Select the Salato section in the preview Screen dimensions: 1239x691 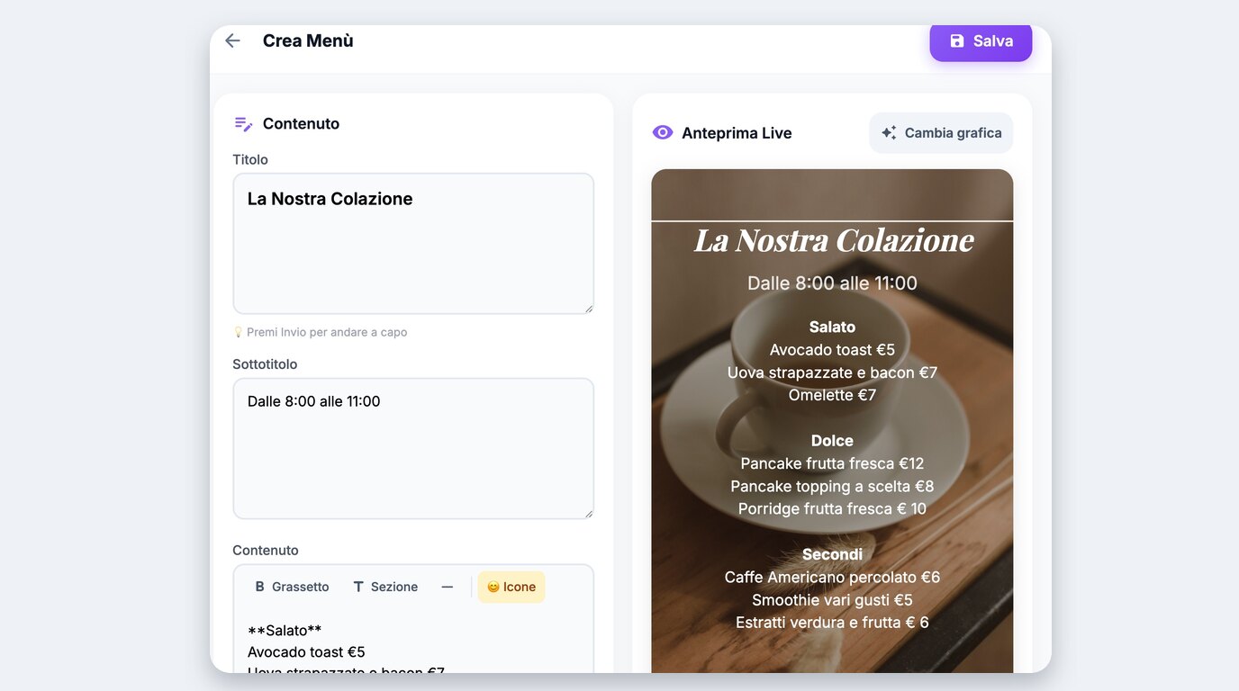832,328
